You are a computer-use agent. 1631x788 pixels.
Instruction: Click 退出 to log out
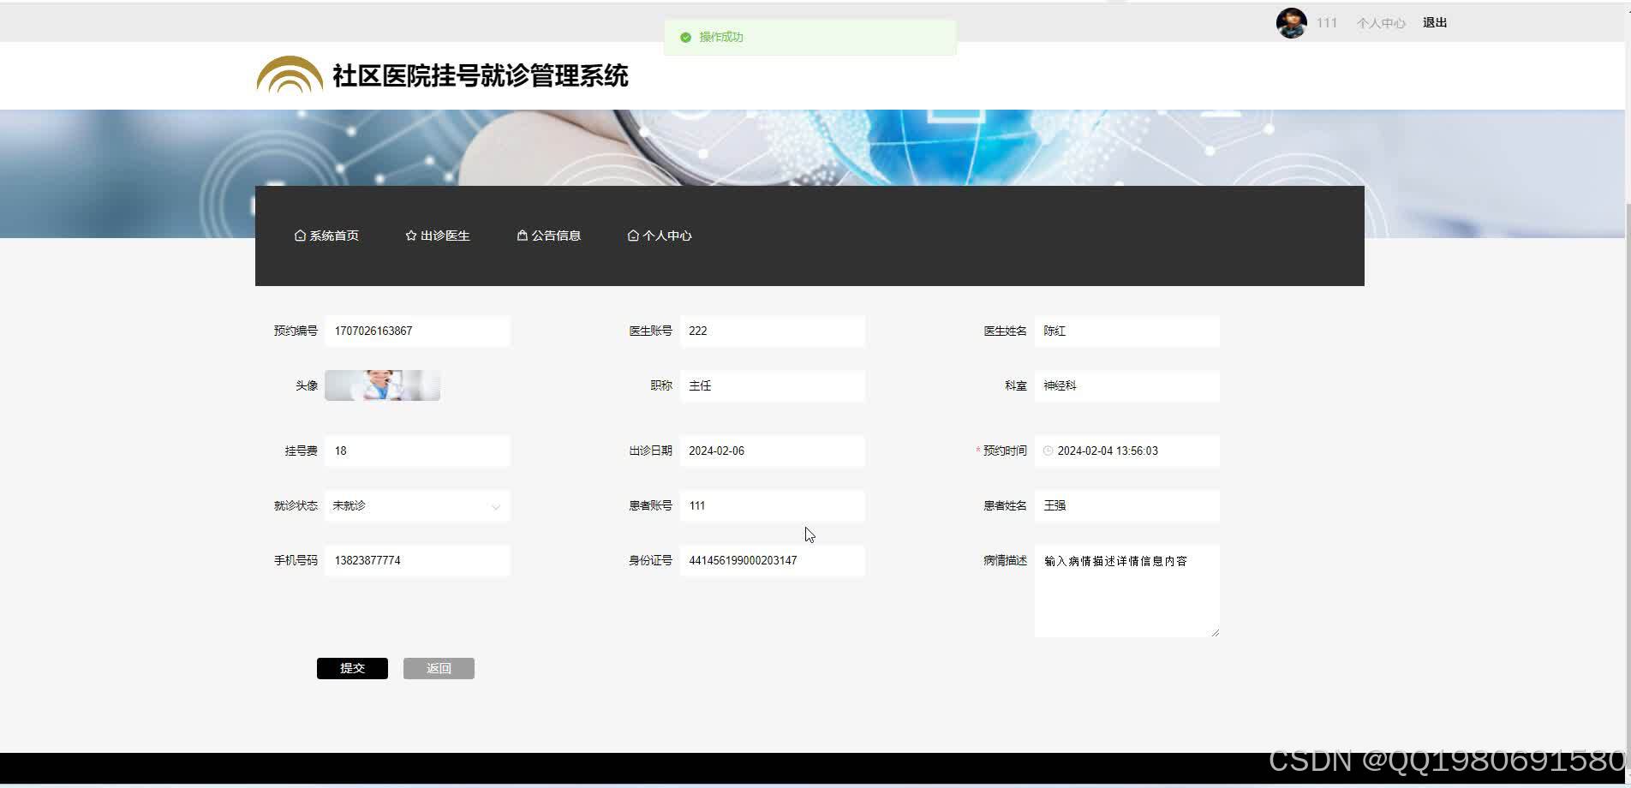[1434, 22]
